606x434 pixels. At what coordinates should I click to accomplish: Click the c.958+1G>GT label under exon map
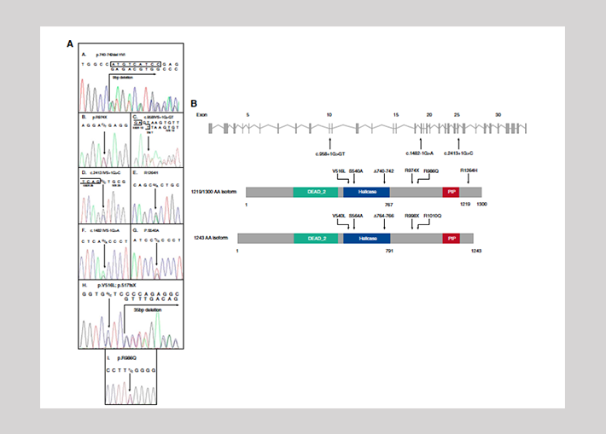pyautogui.click(x=329, y=154)
